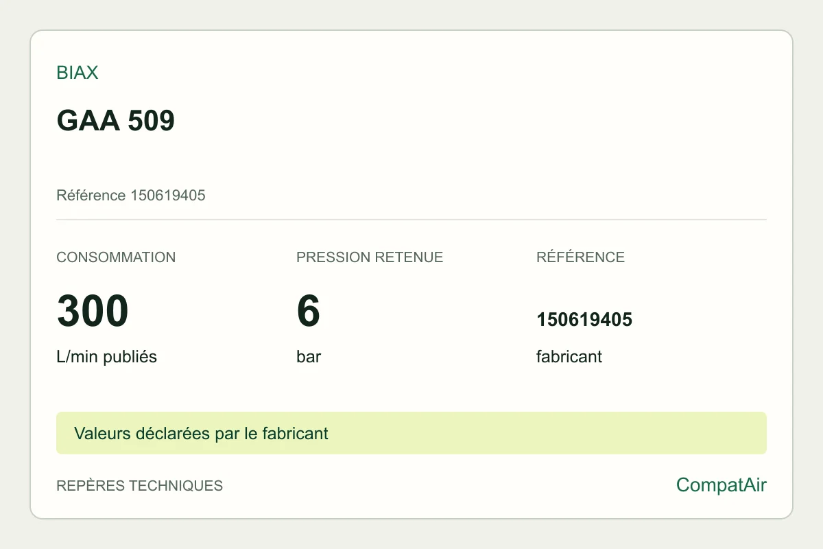Click the RÉFÉRENCE column heading
Viewport: 823px width, 549px height.
(580, 257)
